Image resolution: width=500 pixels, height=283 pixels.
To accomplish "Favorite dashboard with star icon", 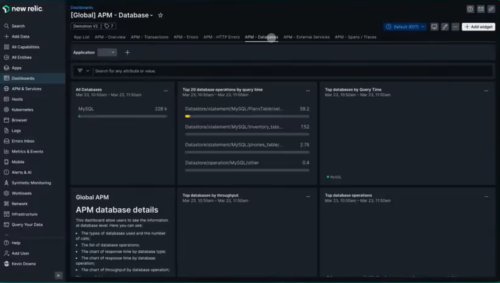I will [160, 15].
